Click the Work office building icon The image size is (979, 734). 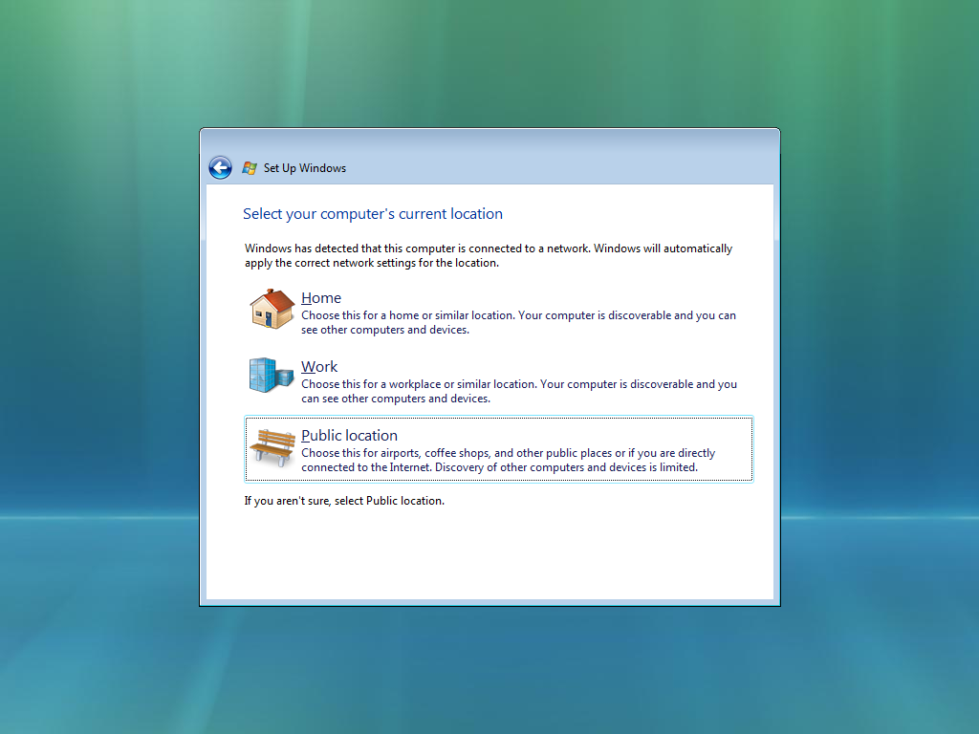pyautogui.click(x=271, y=375)
